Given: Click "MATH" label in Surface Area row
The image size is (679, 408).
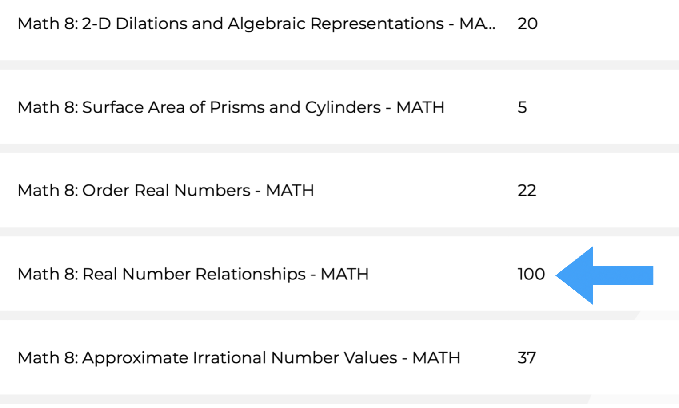Looking at the screenshot, I should click(420, 107).
